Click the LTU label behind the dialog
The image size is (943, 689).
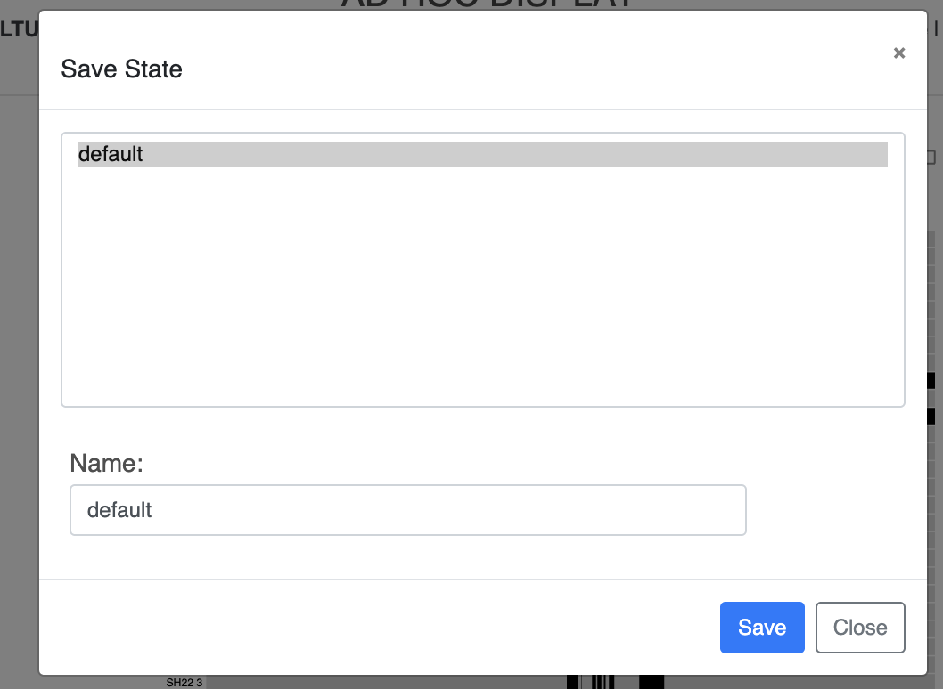[19, 28]
